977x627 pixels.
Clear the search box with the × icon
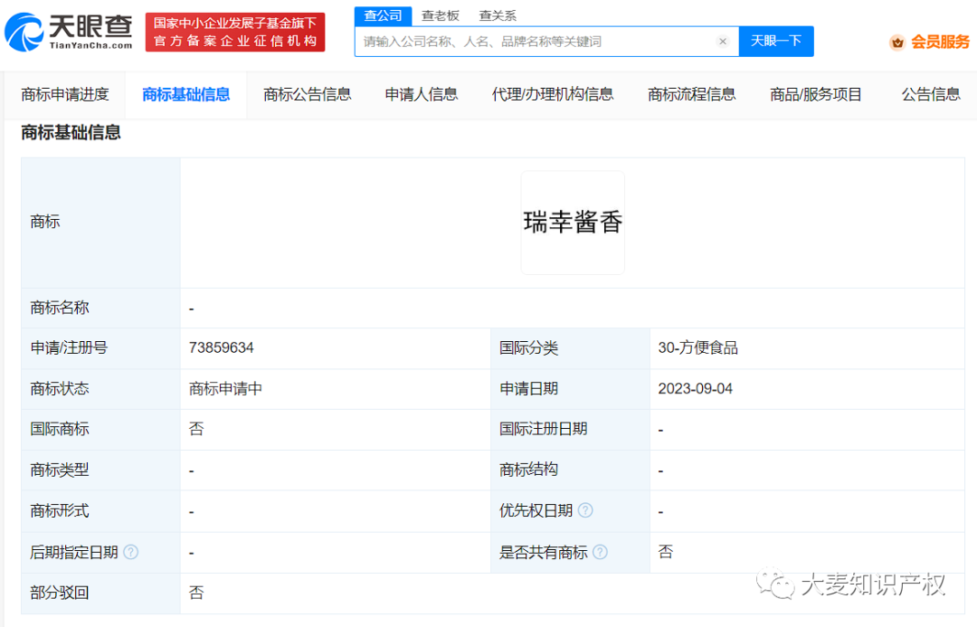click(x=723, y=42)
